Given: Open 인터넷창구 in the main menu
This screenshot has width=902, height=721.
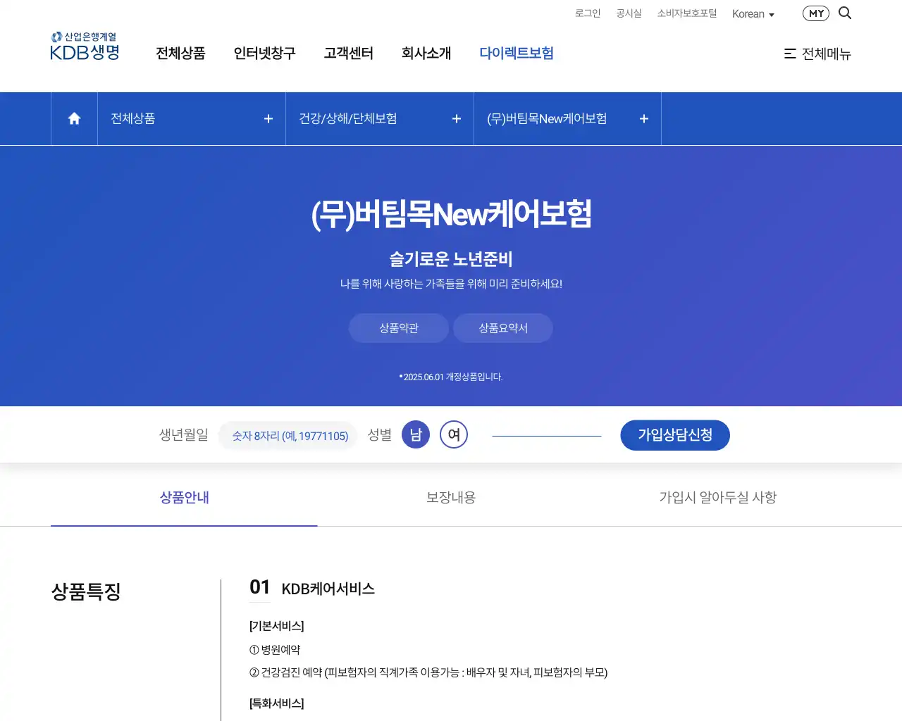Looking at the screenshot, I should coord(264,54).
